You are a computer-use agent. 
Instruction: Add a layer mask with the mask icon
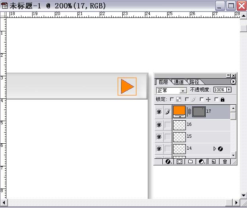coord(179,162)
